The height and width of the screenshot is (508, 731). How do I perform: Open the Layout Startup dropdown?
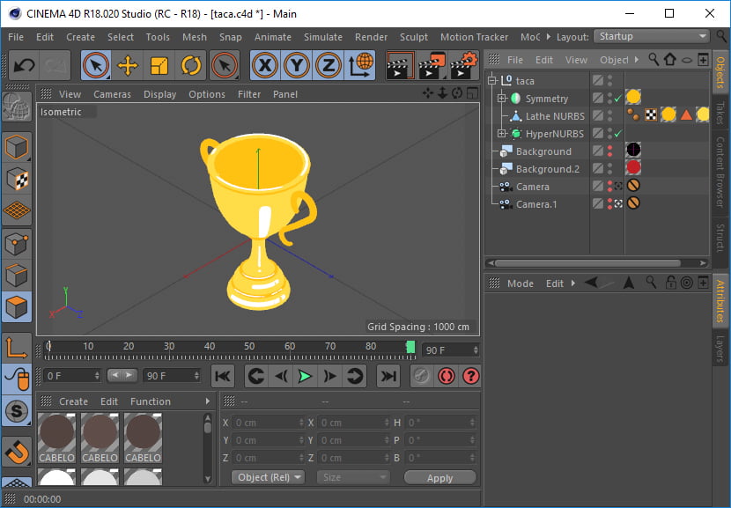pos(652,36)
